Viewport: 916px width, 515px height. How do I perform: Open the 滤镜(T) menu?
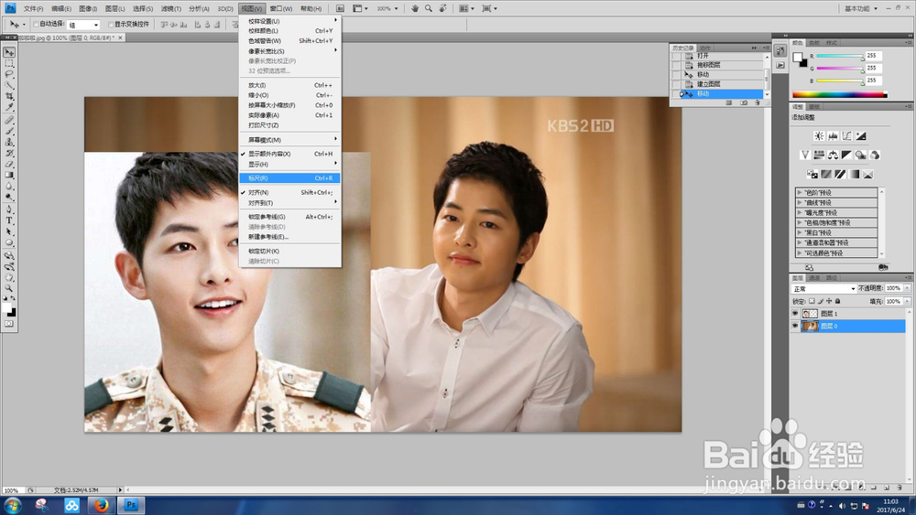171,9
